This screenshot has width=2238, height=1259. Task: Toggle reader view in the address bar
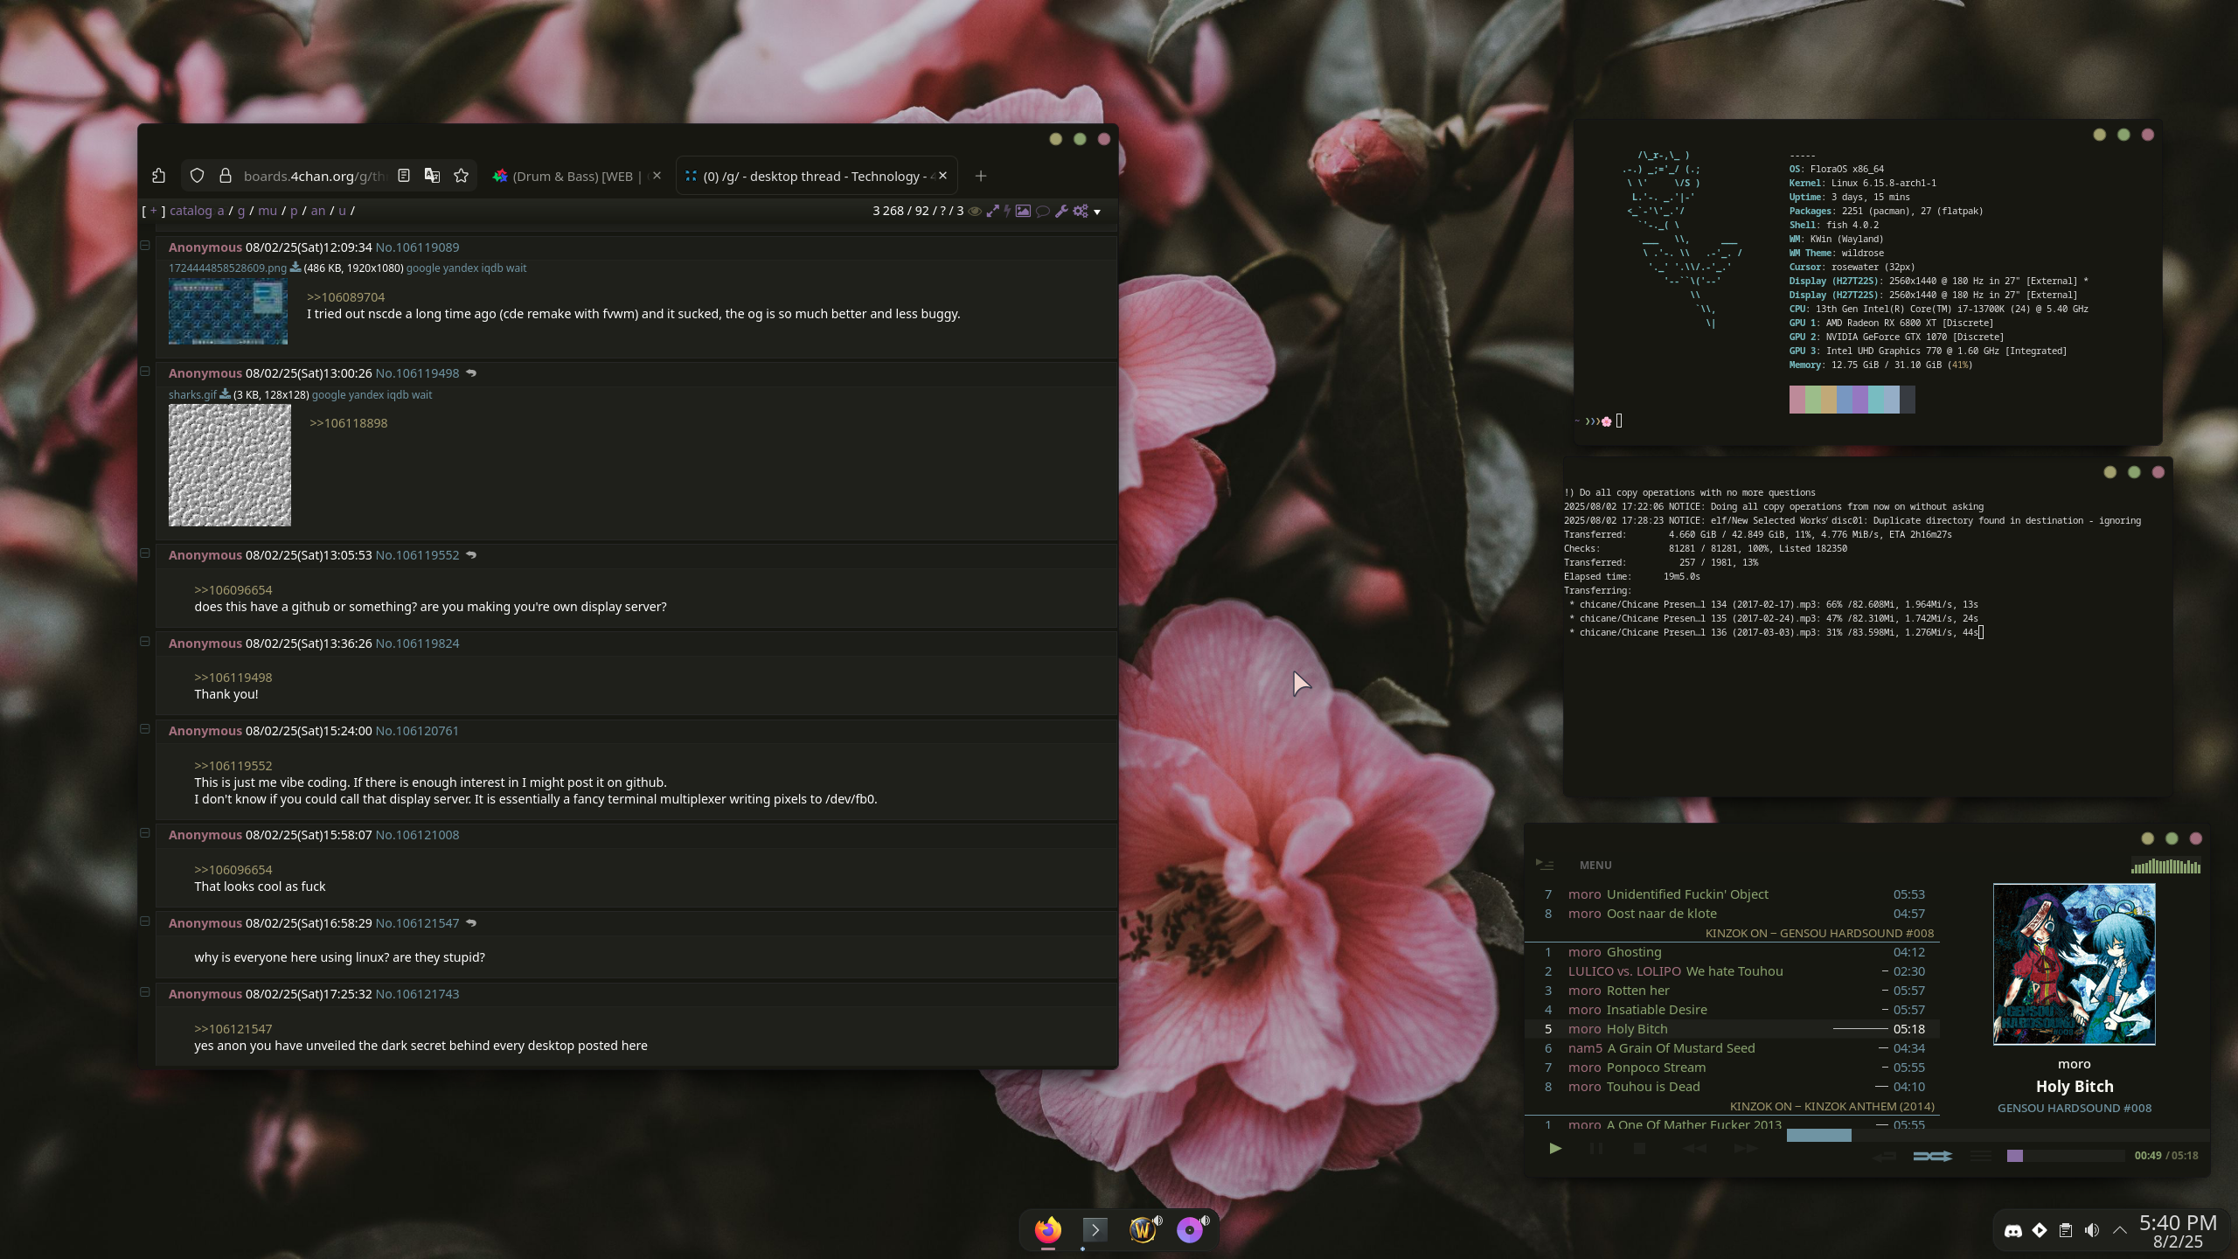pos(403,176)
